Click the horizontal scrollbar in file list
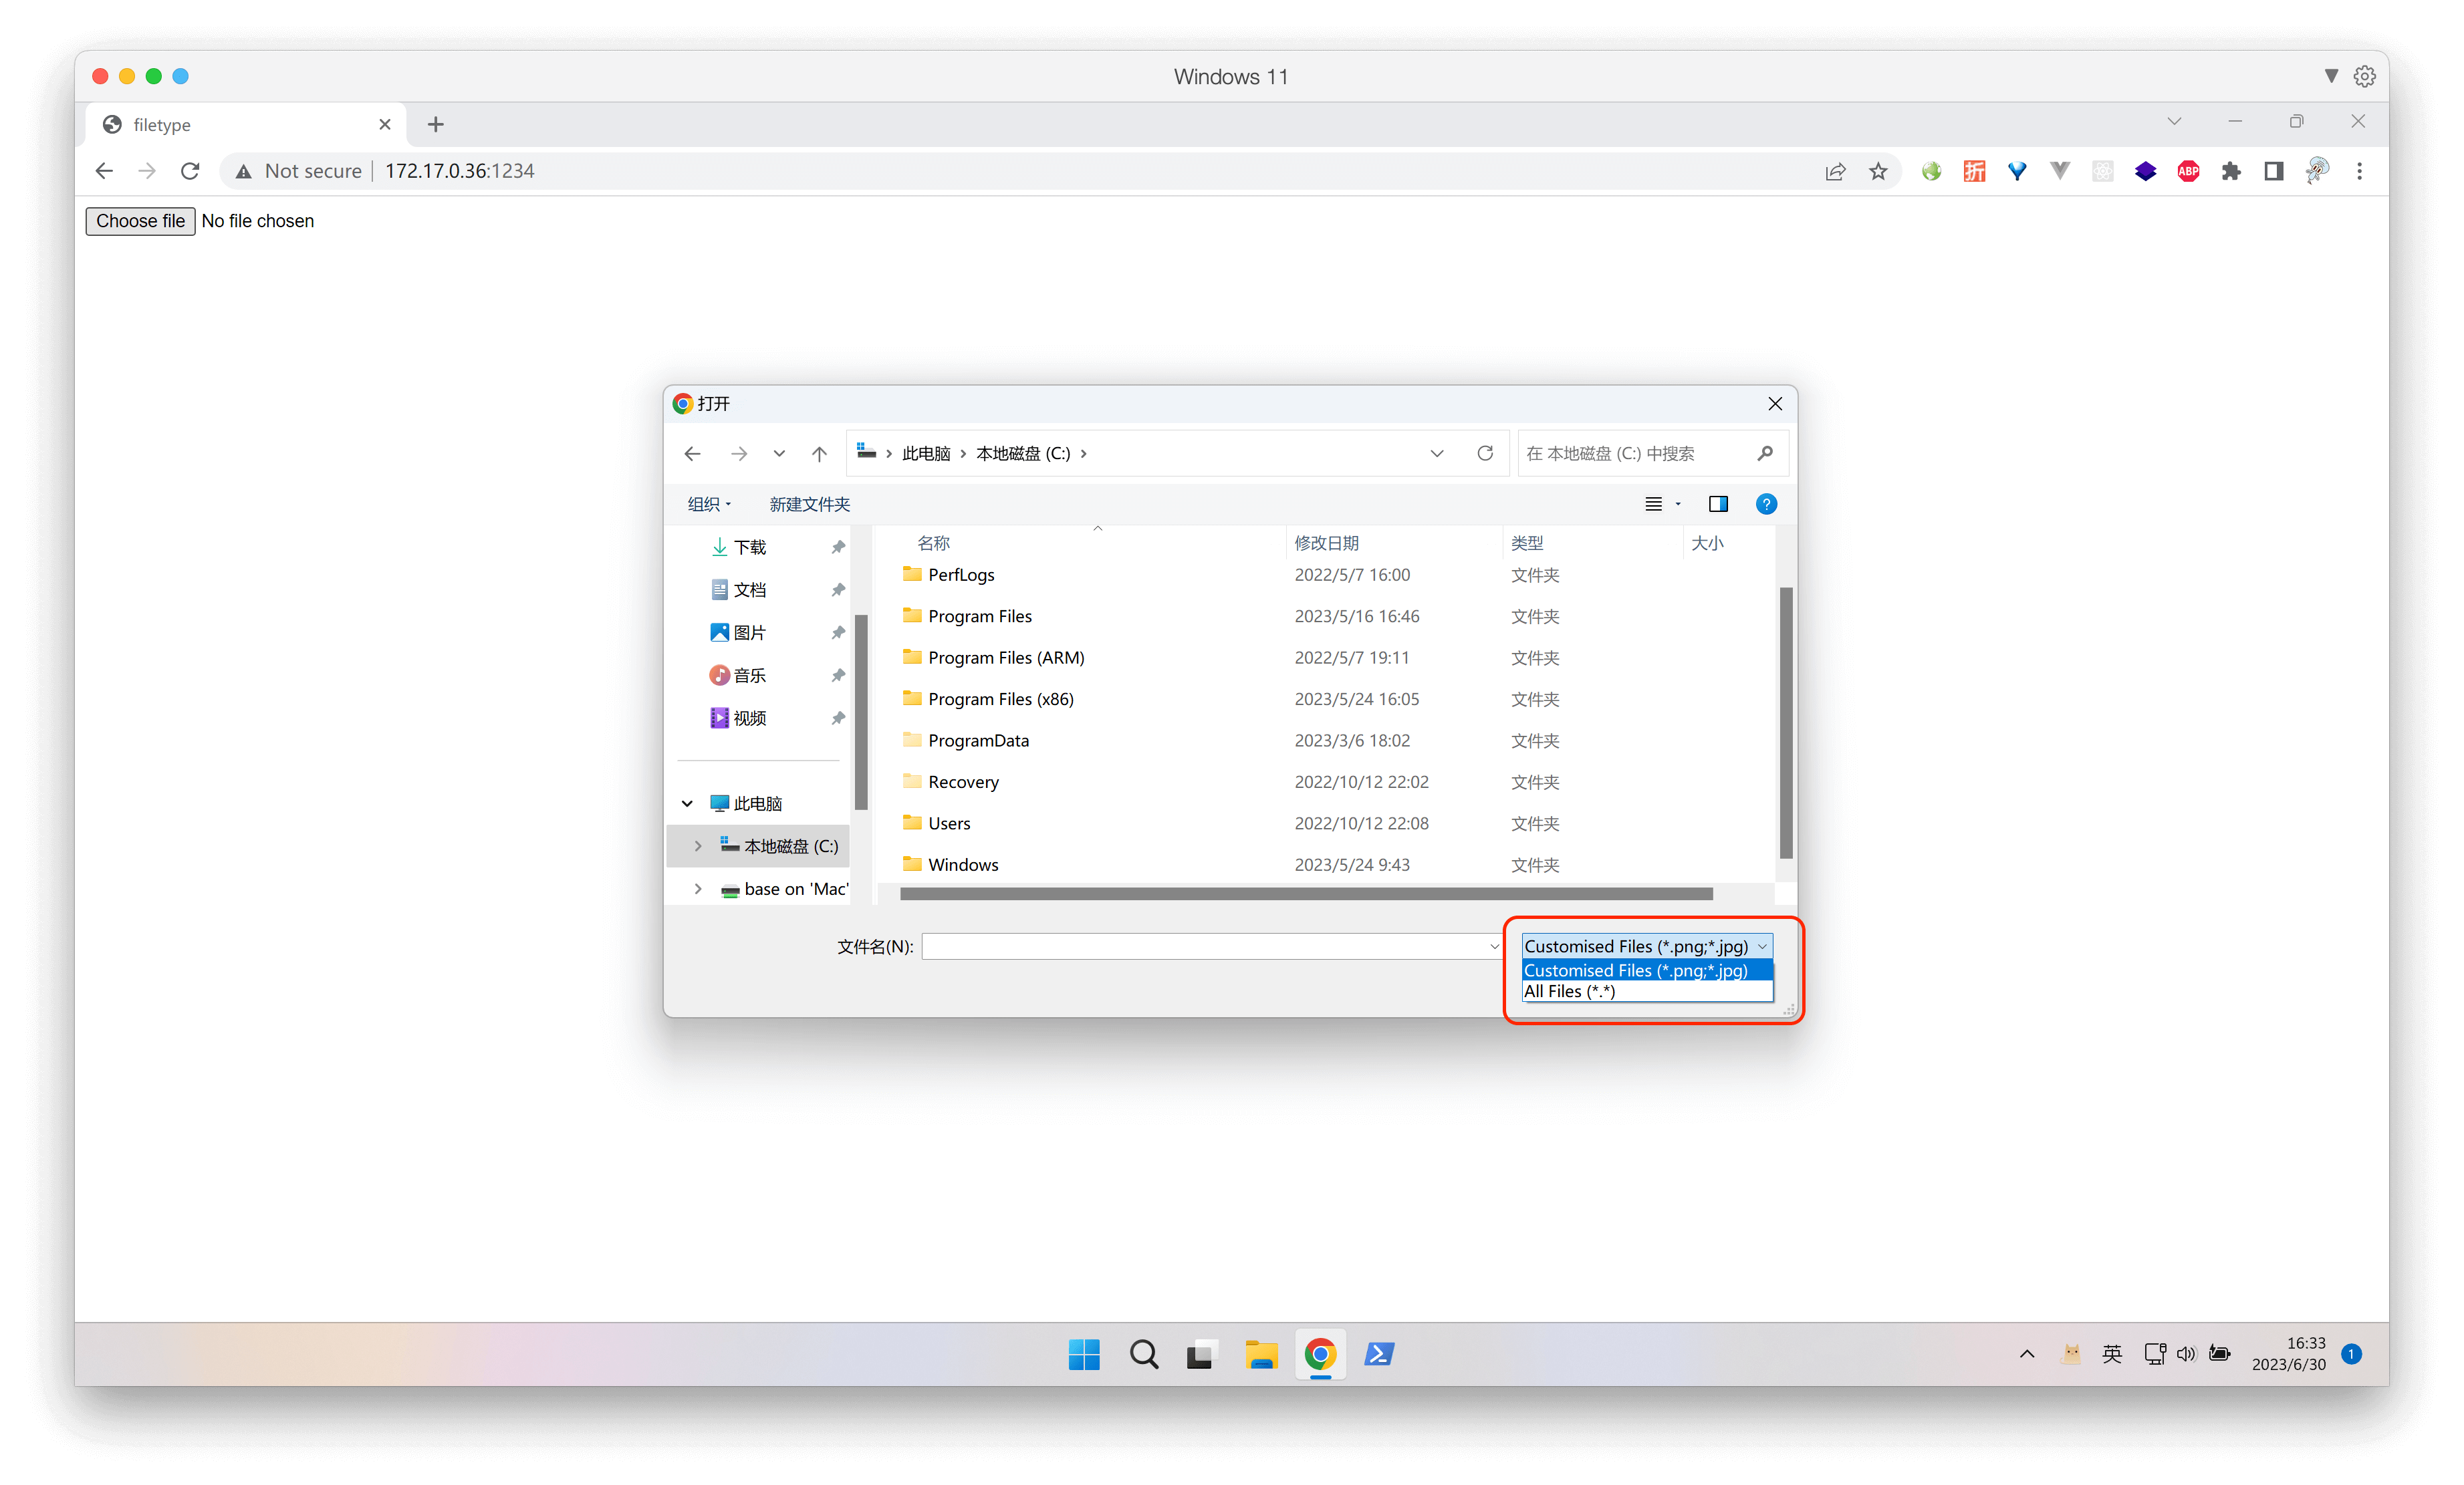2464x1485 pixels. 1305,893
